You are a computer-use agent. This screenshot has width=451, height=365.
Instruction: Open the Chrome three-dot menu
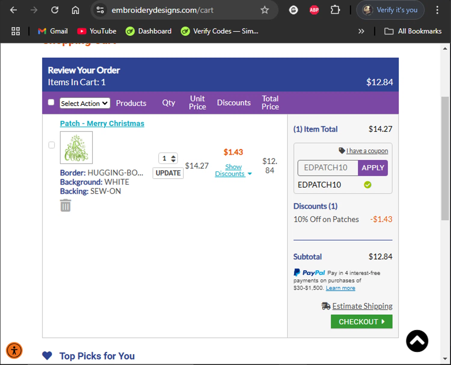click(x=437, y=10)
